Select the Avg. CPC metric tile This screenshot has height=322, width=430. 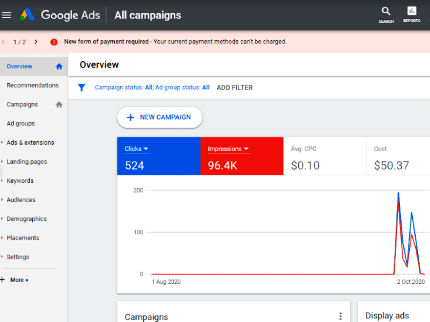coord(325,156)
